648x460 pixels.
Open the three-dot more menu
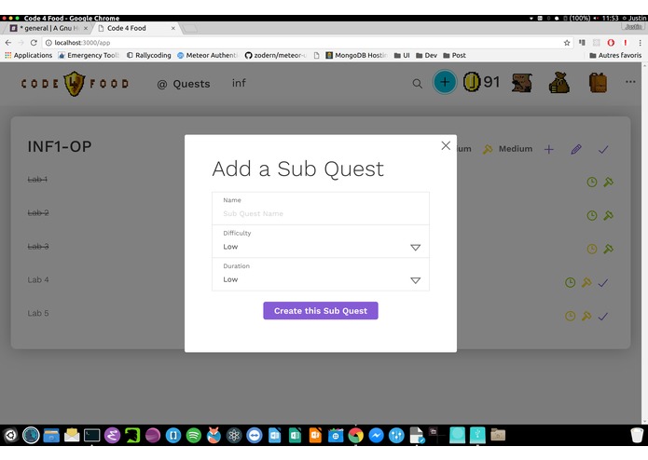(x=630, y=82)
